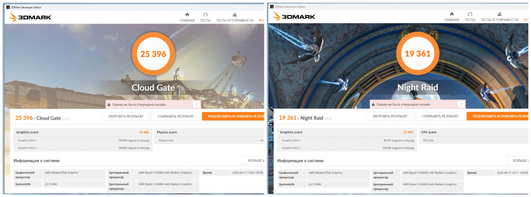The width and height of the screenshot is (531, 197).
Task: Open ТЕСТЫ УСТОЙЧИВОСТИ tab in Cloud Gate window
Action: click(235, 17)
